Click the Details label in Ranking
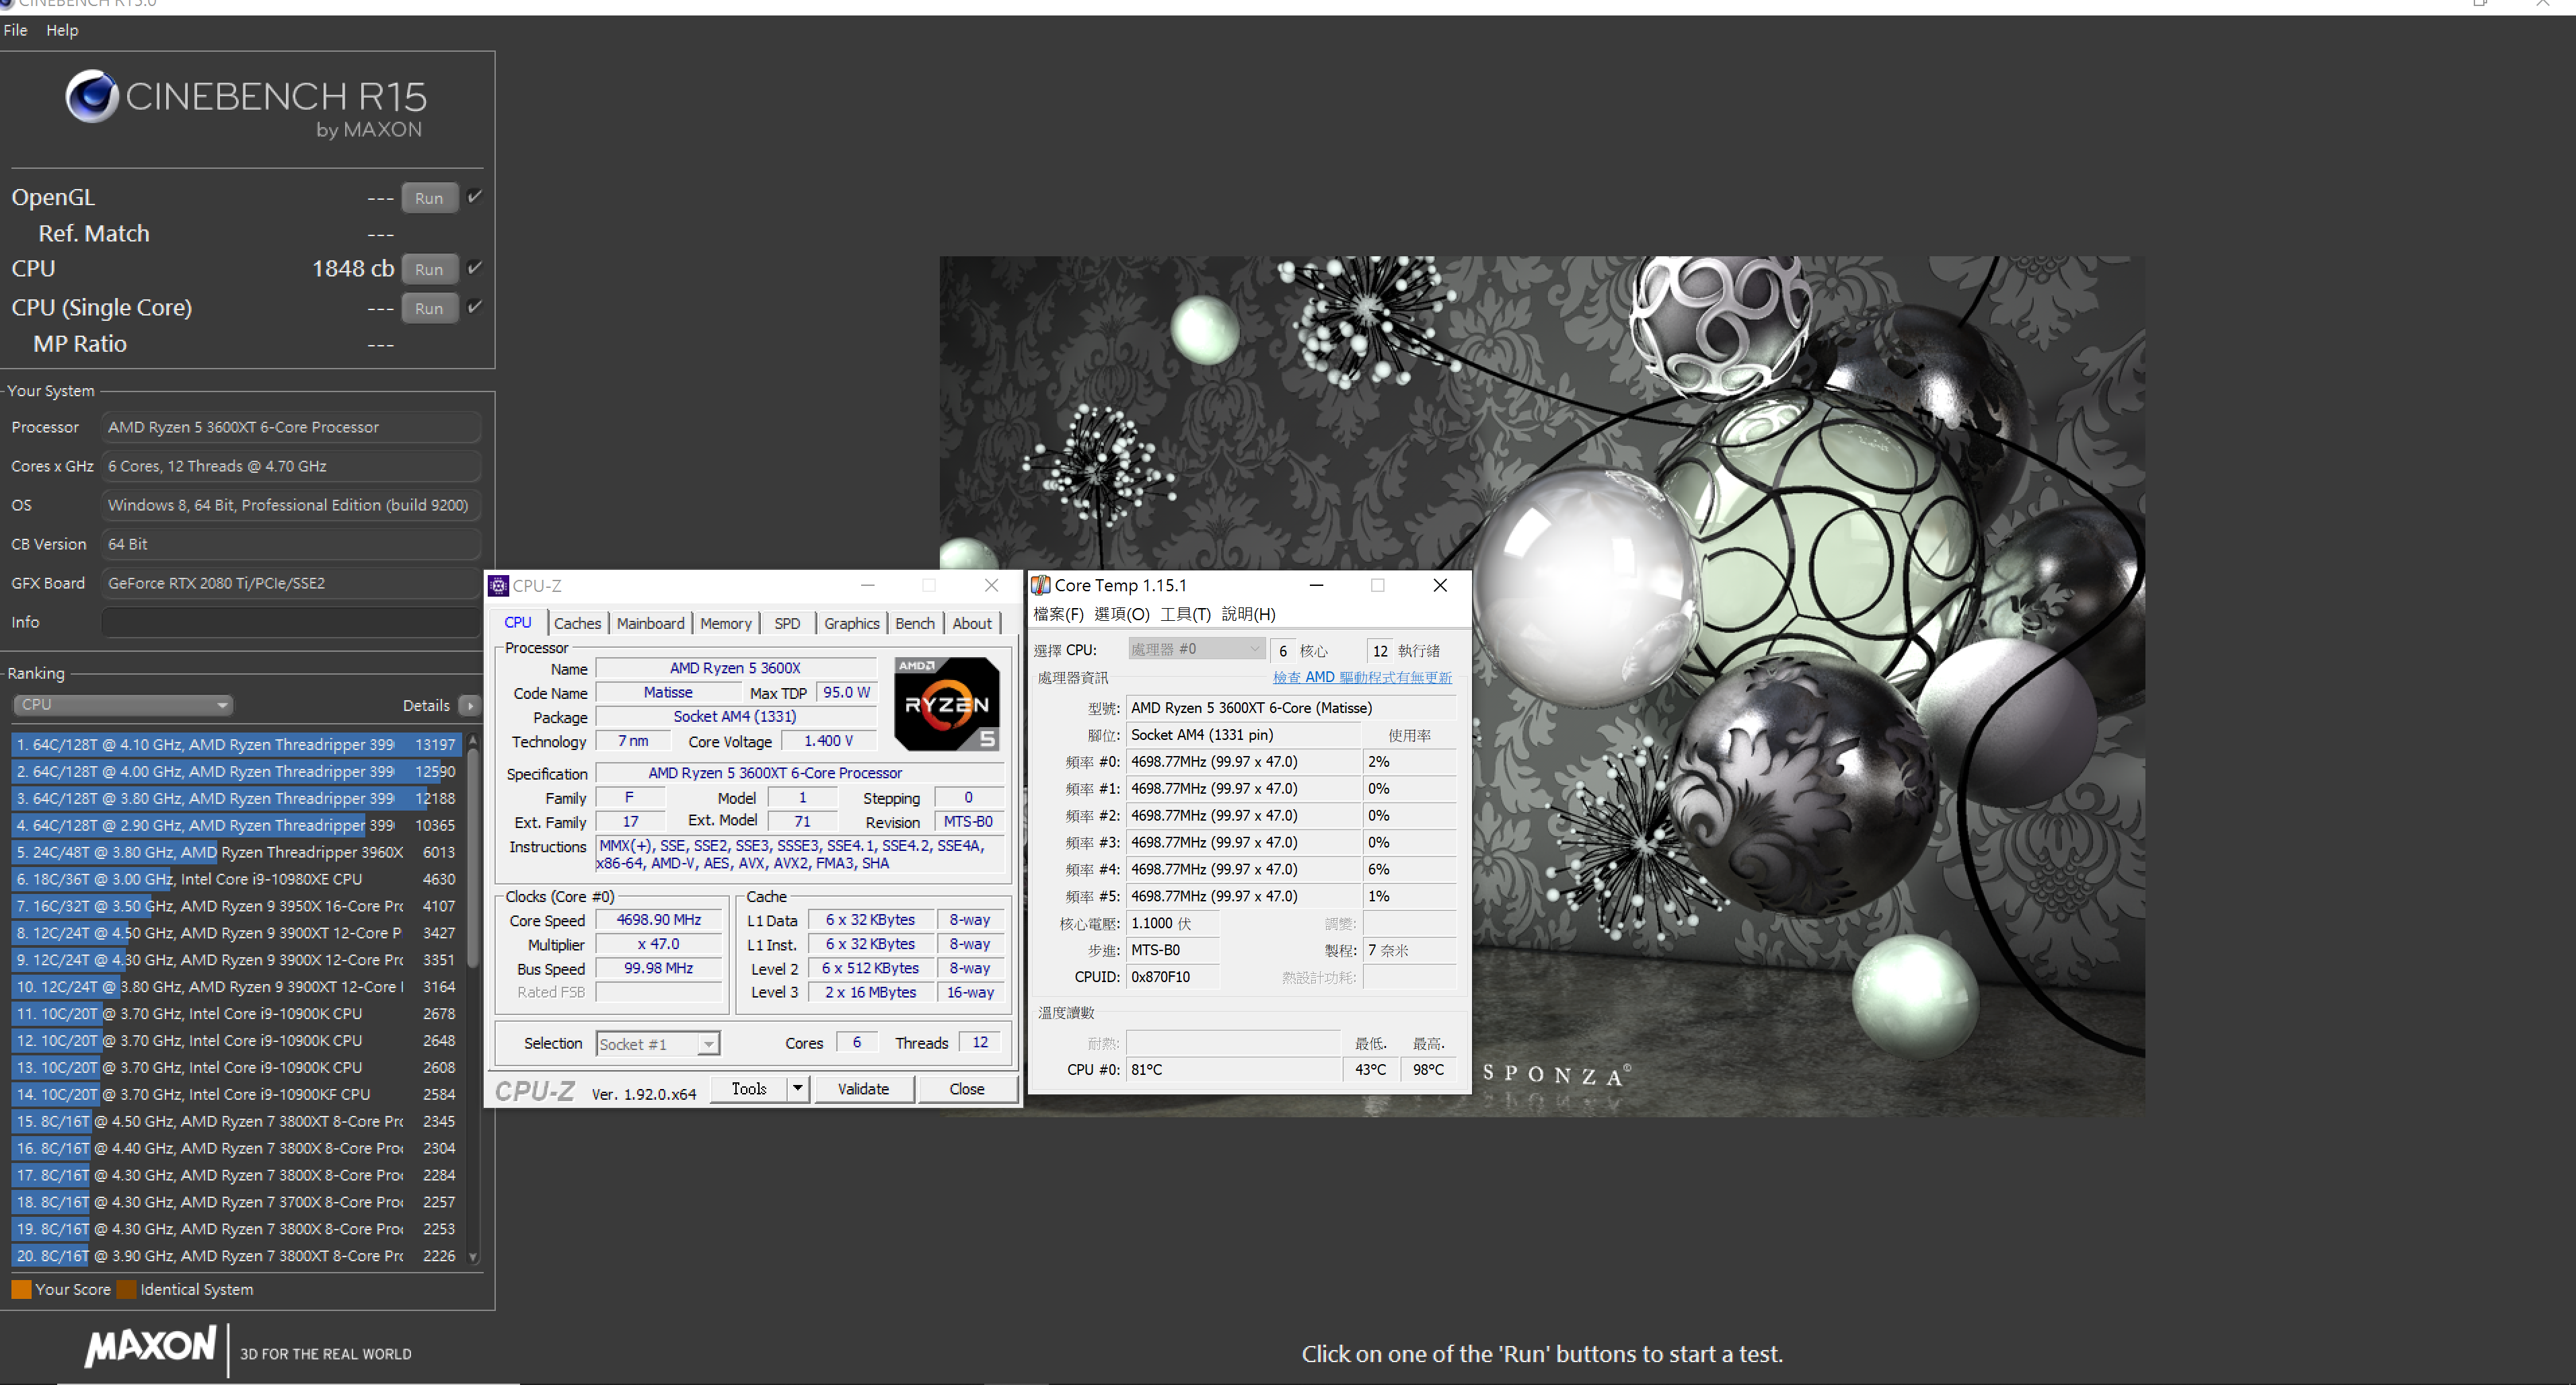Image resolution: width=2576 pixels, height=1385 pixels. tap(426, 706)
